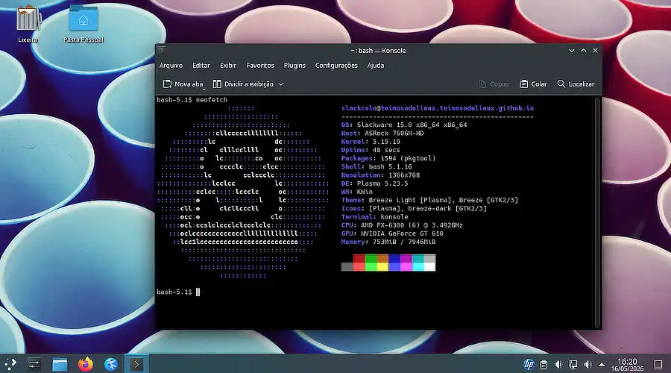Minimize the Konsole window
Viewport: 671px width, 373px height.
571,50
